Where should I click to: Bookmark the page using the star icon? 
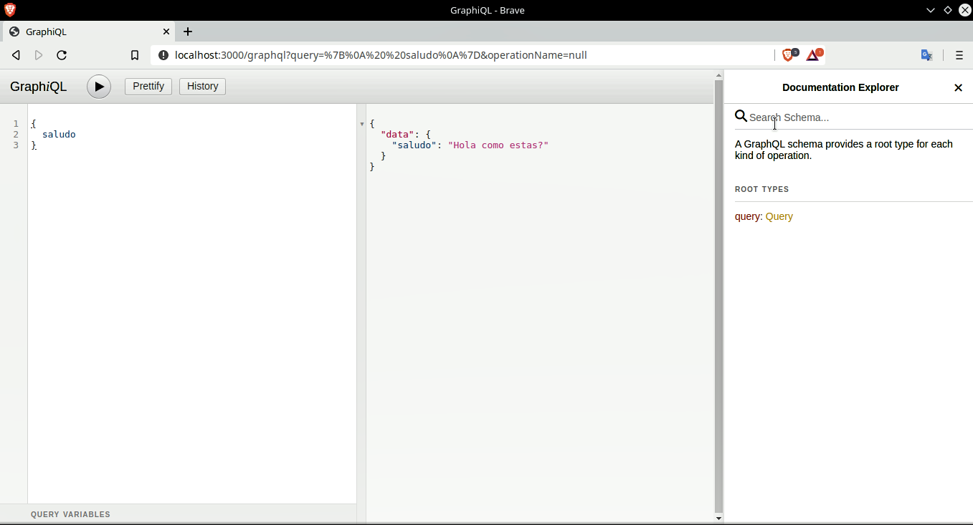pos(135,54)
